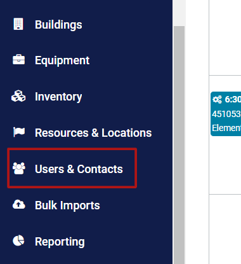
Task: Click the Element text in event card
Action: pos(226,128)
